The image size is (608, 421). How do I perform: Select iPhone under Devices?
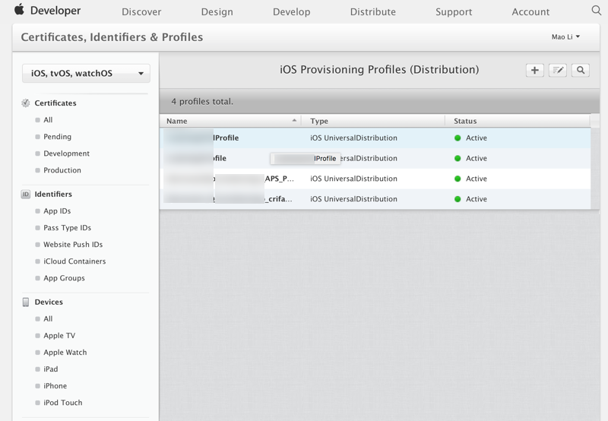point(55,386)
